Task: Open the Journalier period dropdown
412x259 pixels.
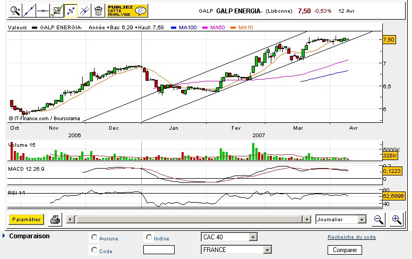Action: click(341, 219)
